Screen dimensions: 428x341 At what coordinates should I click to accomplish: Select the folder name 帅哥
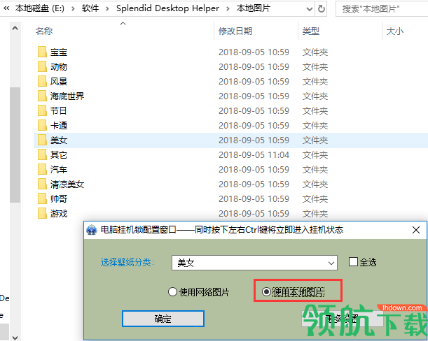tap(59, 199)
